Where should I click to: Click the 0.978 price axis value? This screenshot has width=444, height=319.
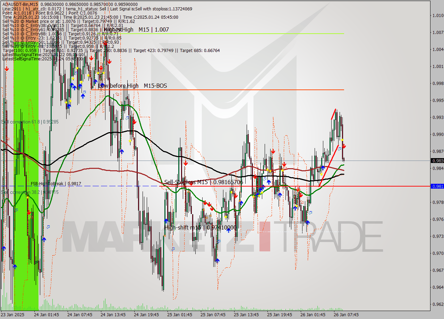pos(438,202)
